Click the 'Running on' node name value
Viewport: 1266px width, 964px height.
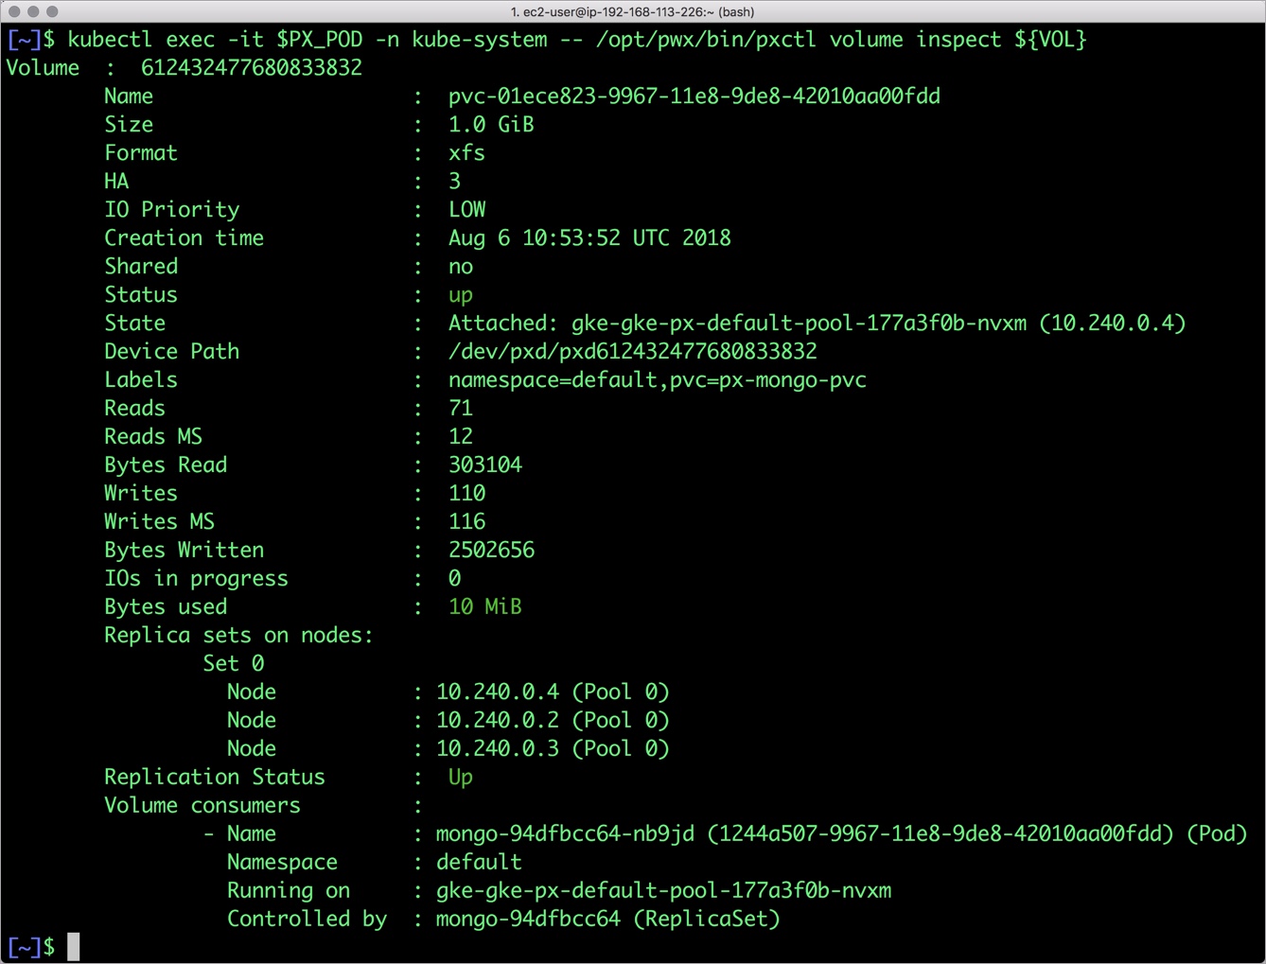(x=663, y=891)
